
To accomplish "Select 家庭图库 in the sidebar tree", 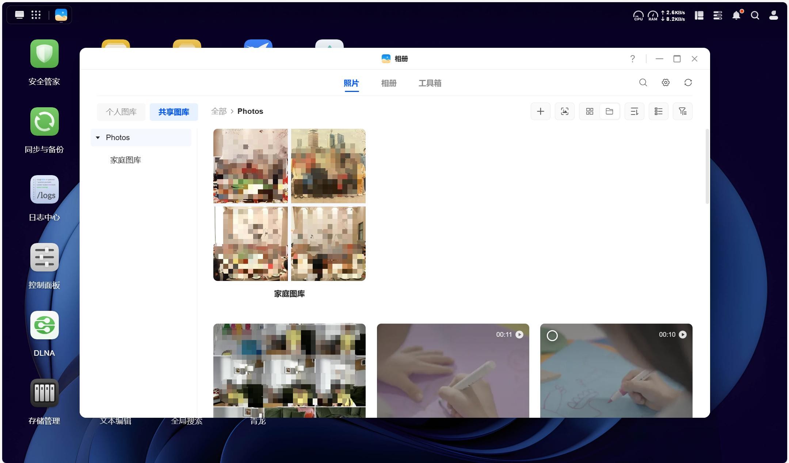I will point(125,160).
